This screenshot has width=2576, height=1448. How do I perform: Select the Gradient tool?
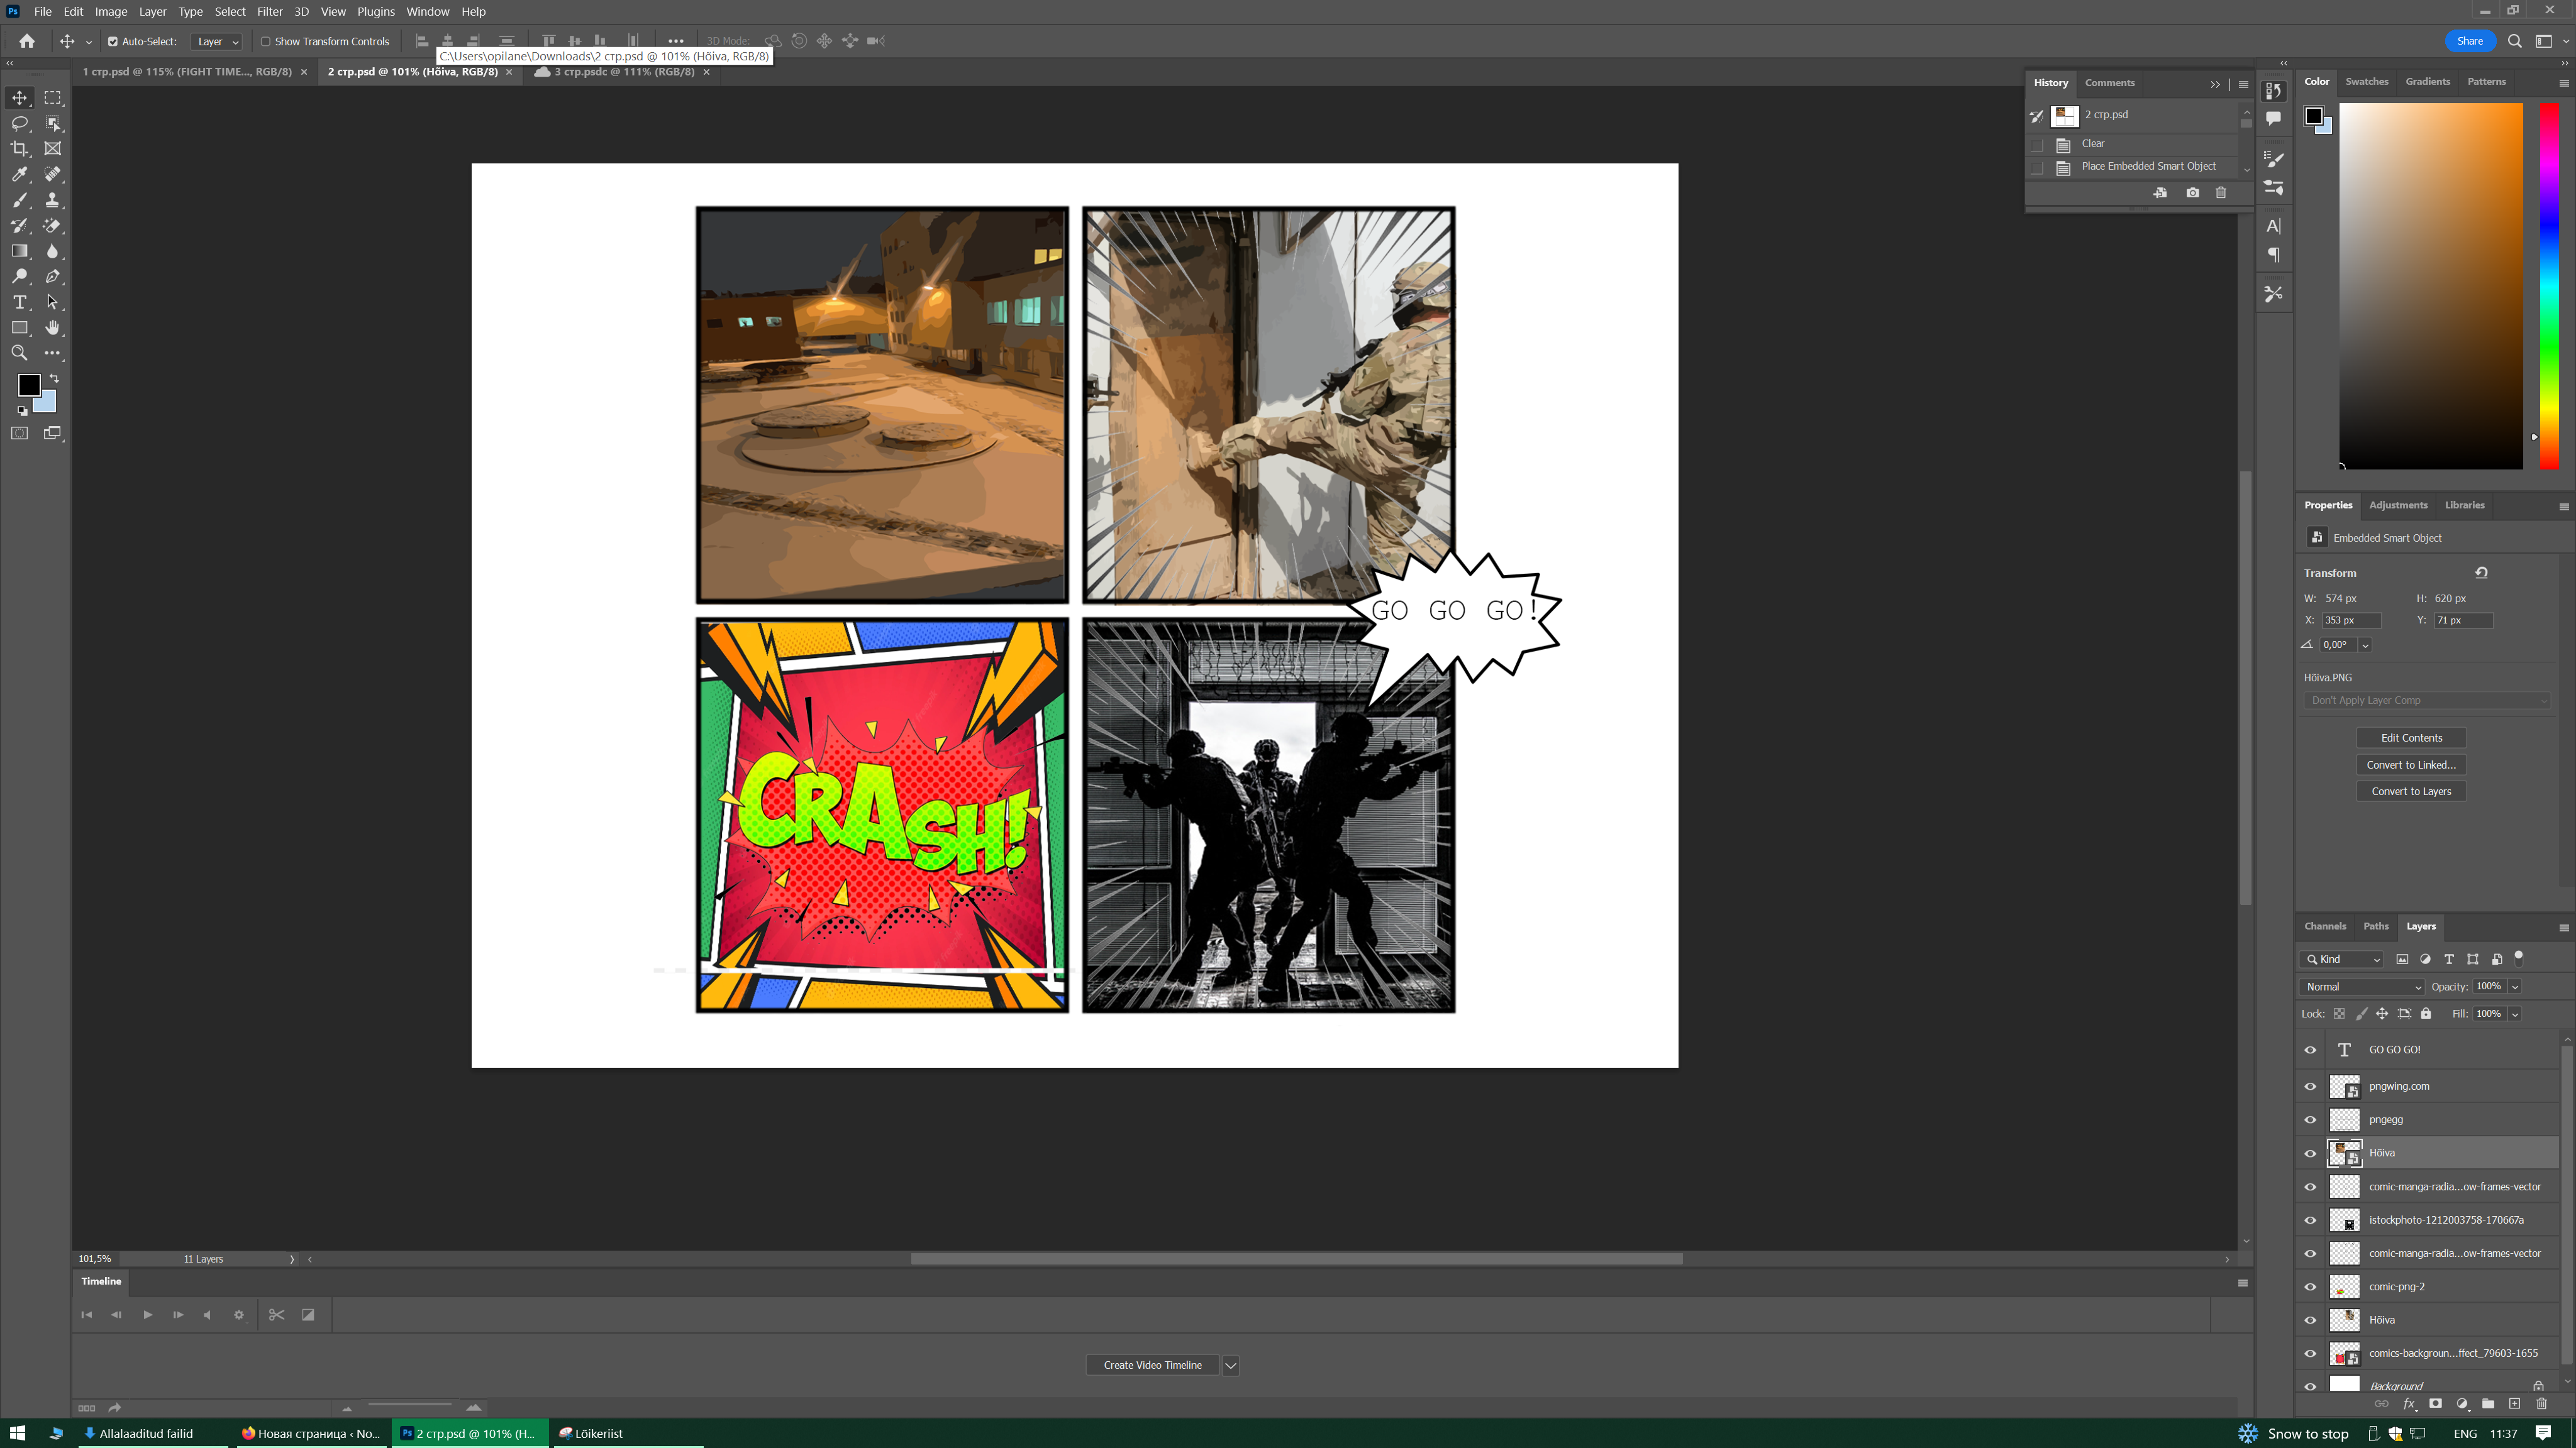click(x=19, y=251)
